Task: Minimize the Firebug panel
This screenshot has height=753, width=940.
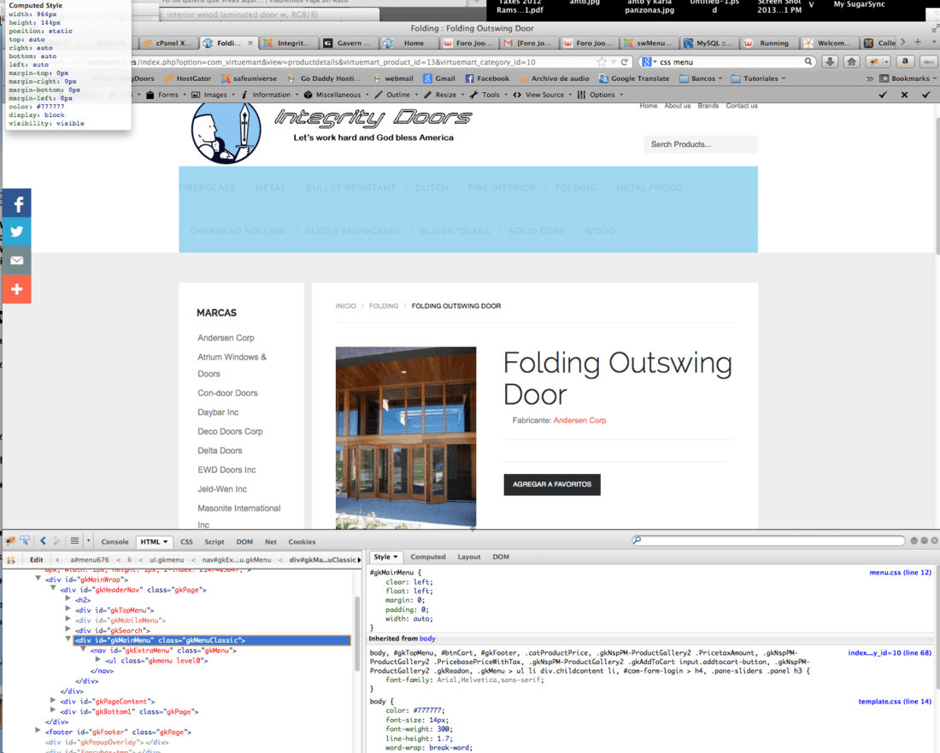Action: [x=914, y=540]
